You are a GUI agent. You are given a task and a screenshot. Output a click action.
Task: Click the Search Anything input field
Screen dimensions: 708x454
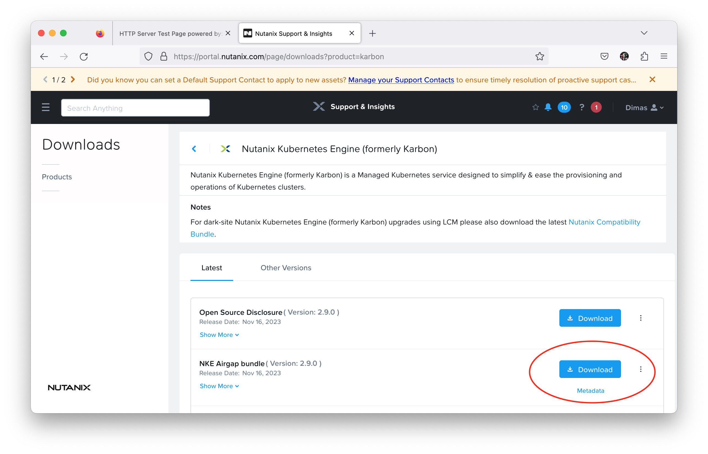(x=135, y=108)
